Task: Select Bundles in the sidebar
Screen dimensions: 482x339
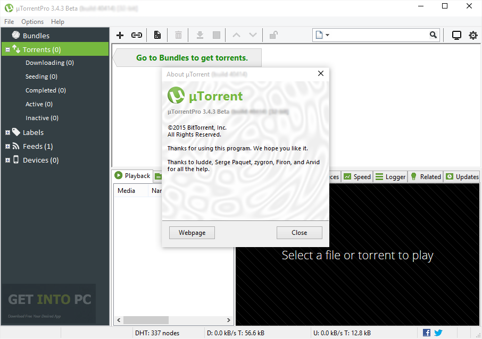Action: pyautogui.click(x=55, y=36)
